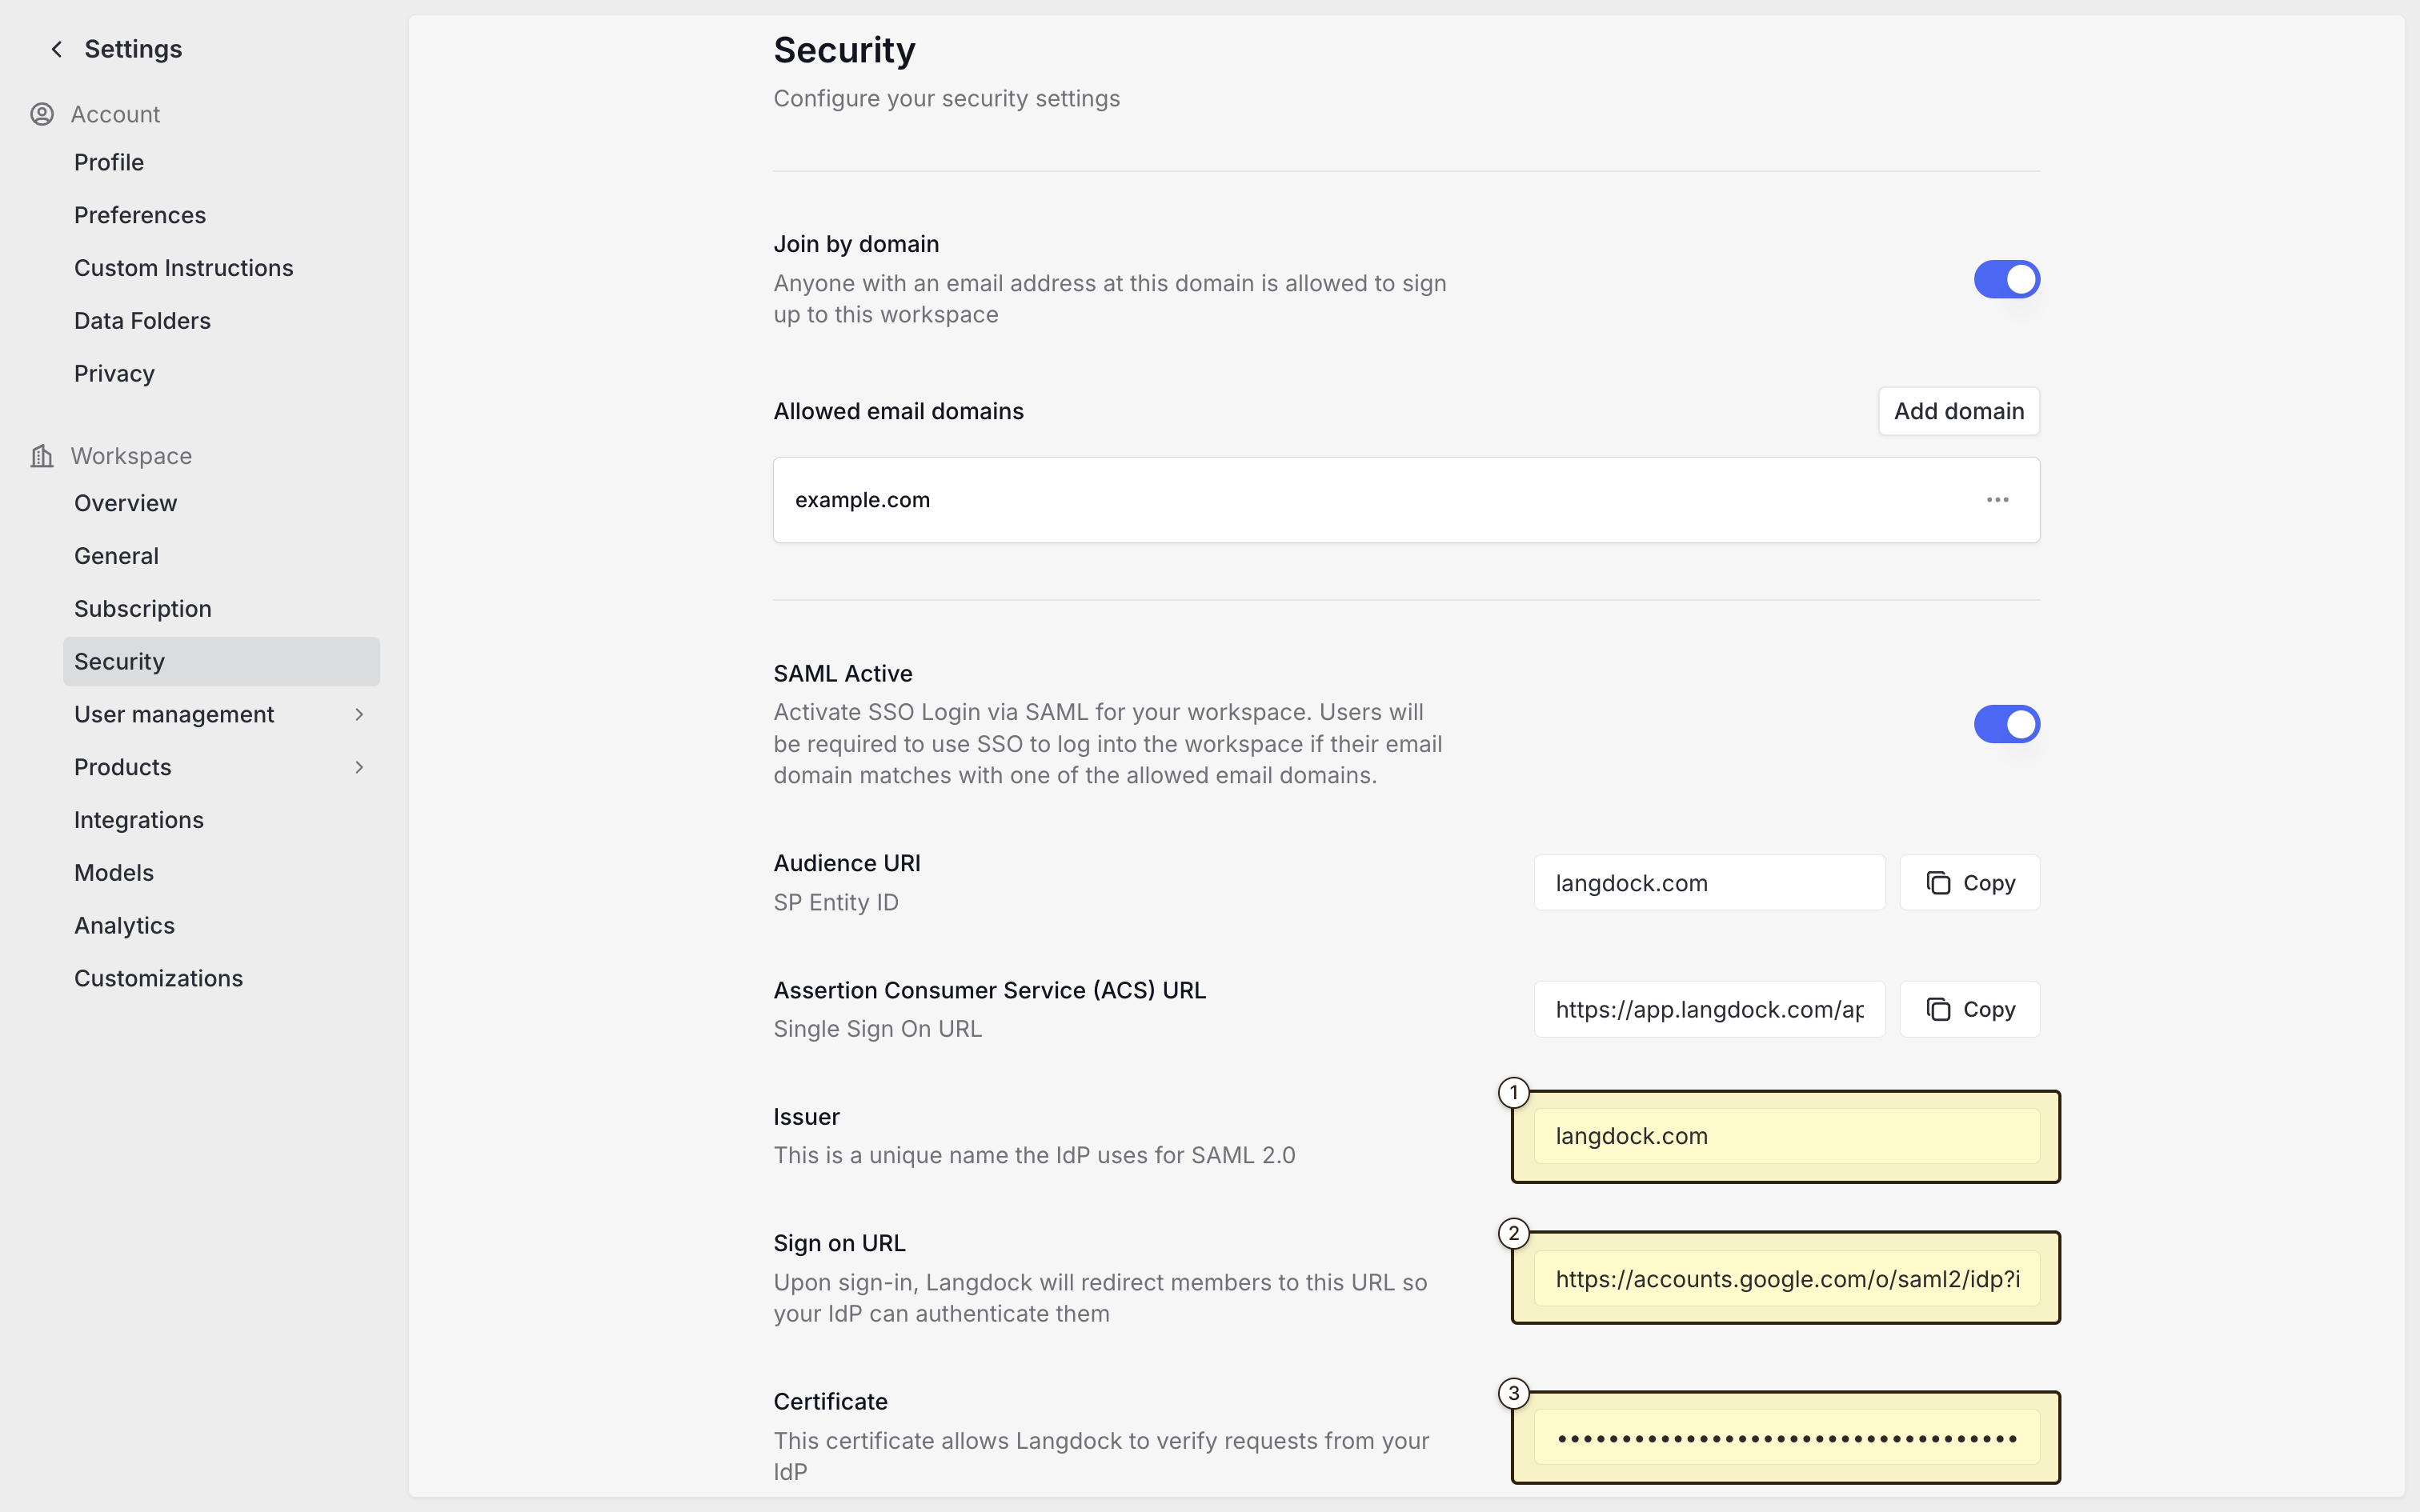Click into the Sign on URL field
Image resolution: width=2420 pixels, height=1512 pixels.
(1786, 1279)
